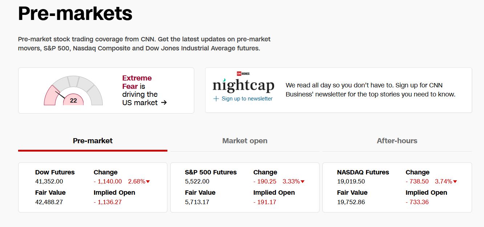Viewport: 484px width, 227px height.
Task: Click the nightcap newsletter description text
Action: [x=370, y=90]
